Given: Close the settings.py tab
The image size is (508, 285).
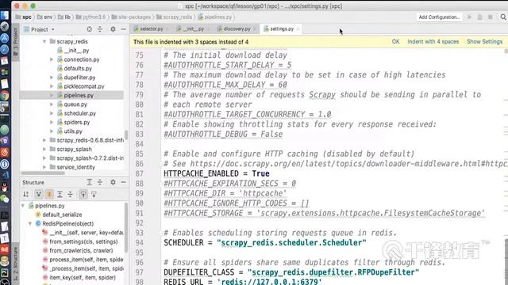Looking at the screenshot, I should pyautogui.click(x=298, y=29).
